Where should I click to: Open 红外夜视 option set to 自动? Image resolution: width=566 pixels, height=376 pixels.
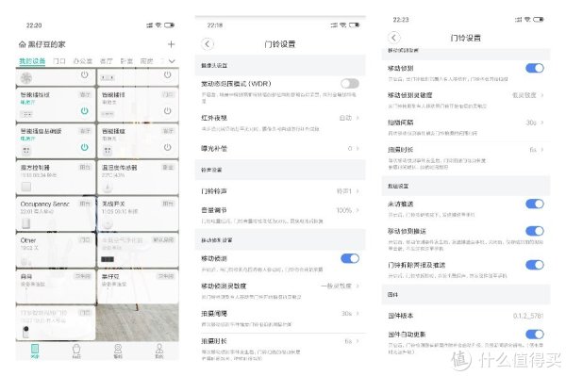point(280,123)
